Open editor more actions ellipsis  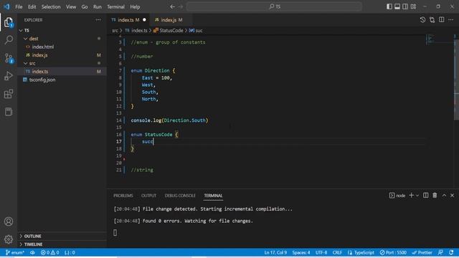pos(451,20)
